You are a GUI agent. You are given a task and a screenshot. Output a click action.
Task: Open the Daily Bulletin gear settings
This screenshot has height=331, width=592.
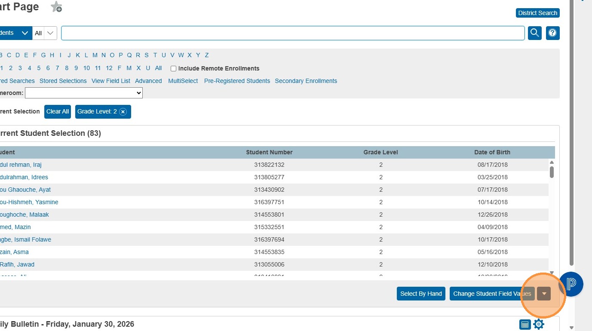tap(539, 325)
